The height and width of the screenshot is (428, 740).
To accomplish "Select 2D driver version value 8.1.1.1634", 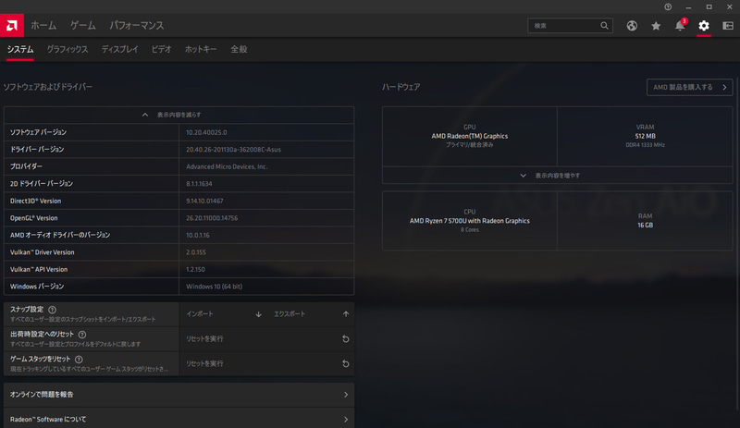I will [199, 184].
